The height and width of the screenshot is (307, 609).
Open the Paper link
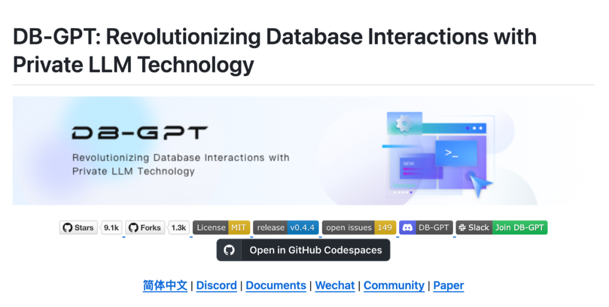(449, 285)
